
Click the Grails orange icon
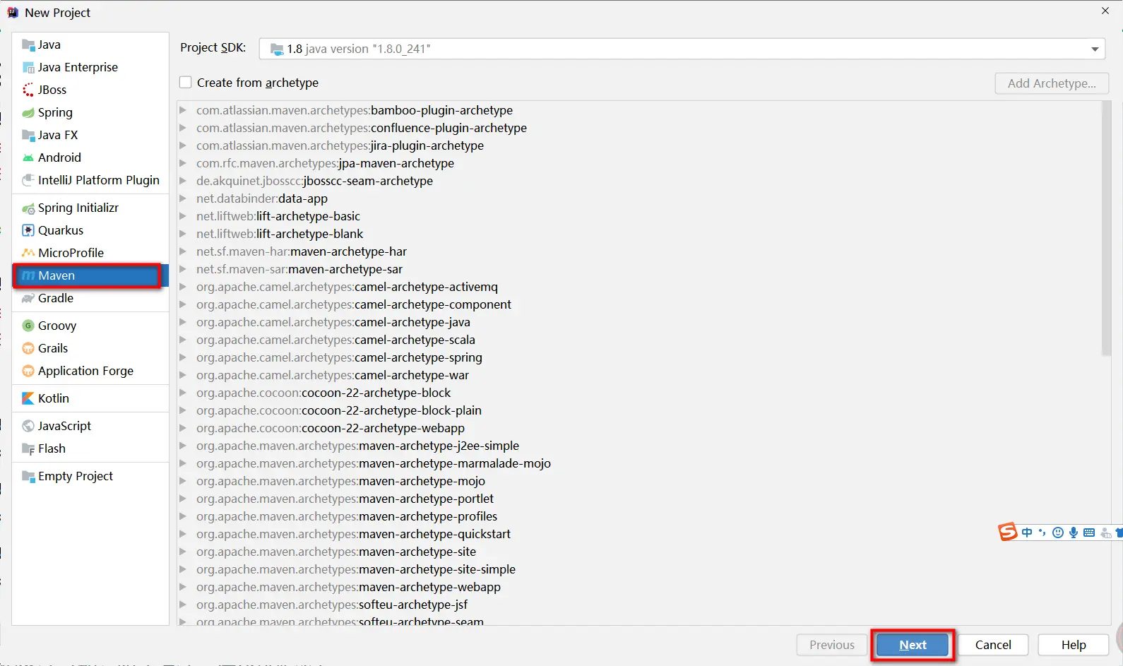[x=28, y=349]
